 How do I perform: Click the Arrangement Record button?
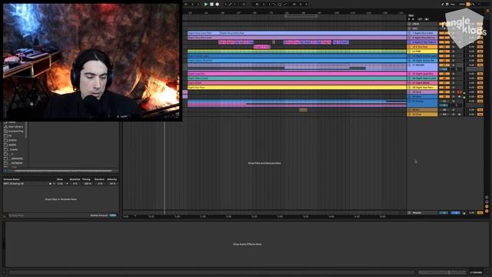[217, 5]
